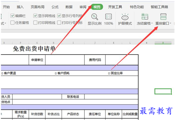
Task: Switch to the 开始 tab
Action: point(6,7)
